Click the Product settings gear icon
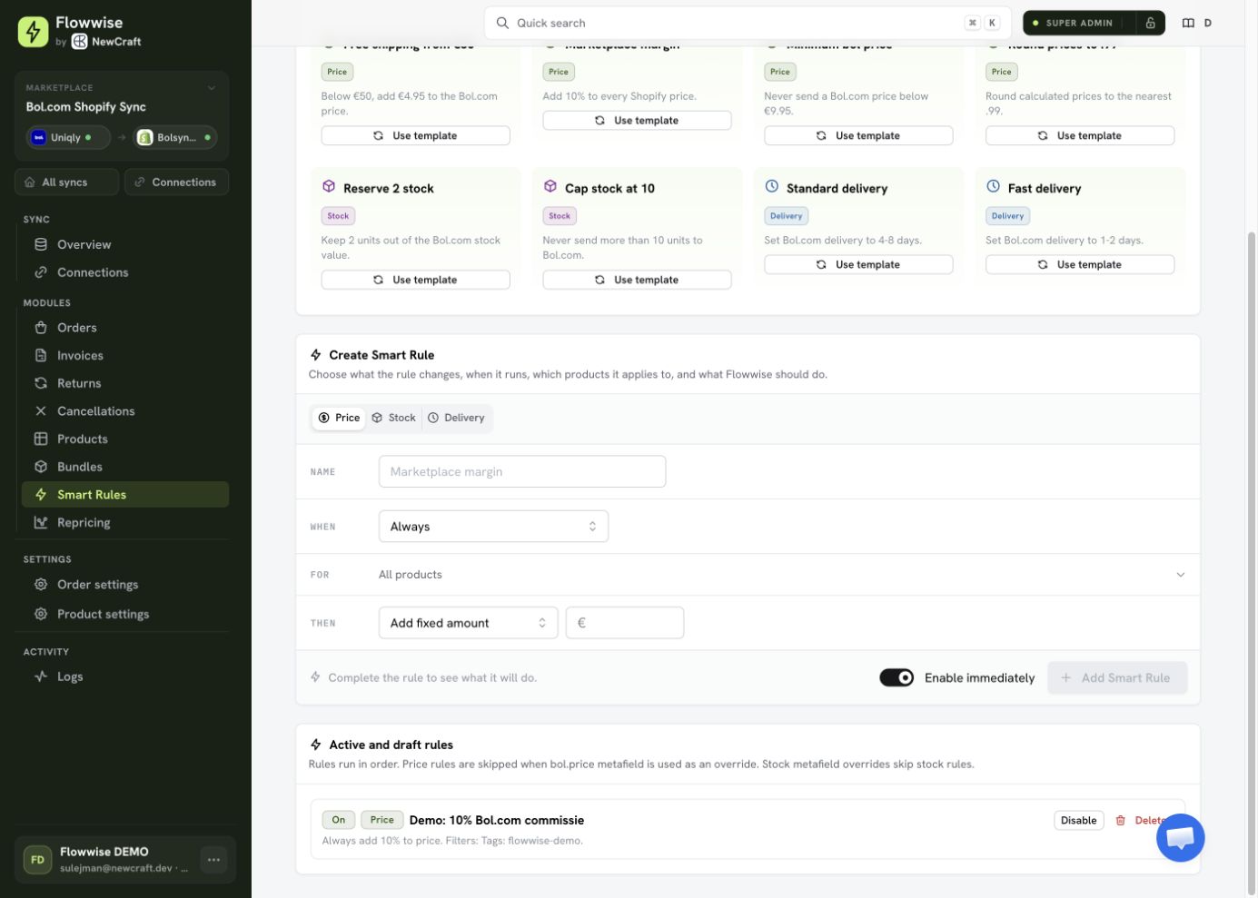Screen dimensions: 1258x898 pyautogui.click(x=41, y=614)
